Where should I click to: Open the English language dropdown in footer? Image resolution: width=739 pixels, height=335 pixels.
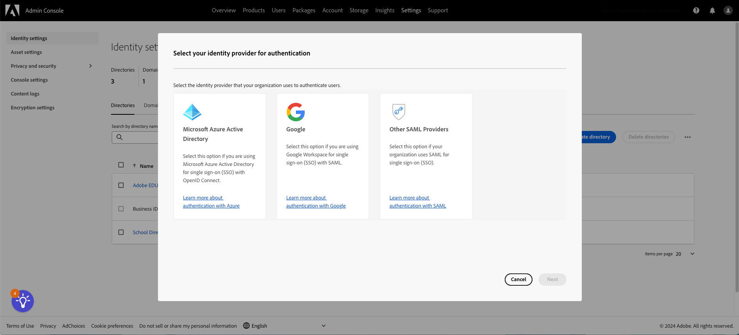pos(285,326)
